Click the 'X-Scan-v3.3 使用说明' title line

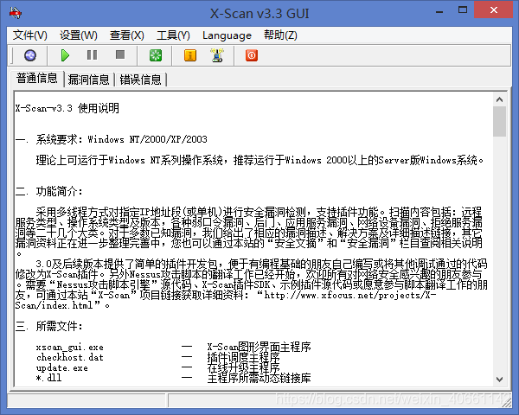click(67, 108)
